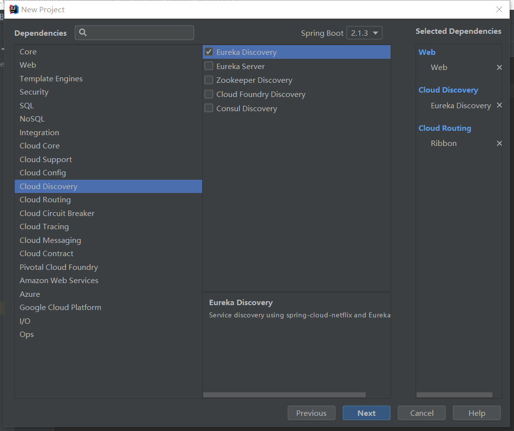Switch to Cloud Routing category
Screen dimensions: 514x431
tap(109, 200)
